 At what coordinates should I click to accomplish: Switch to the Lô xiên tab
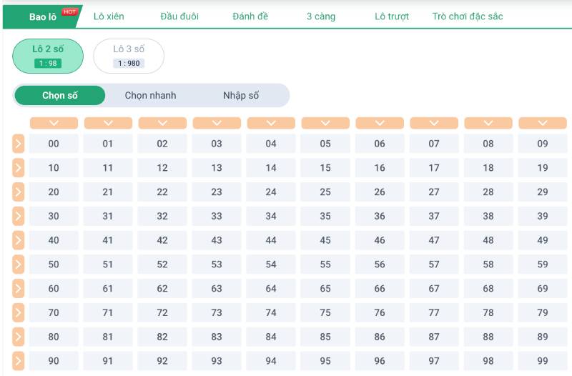[109, 16]
